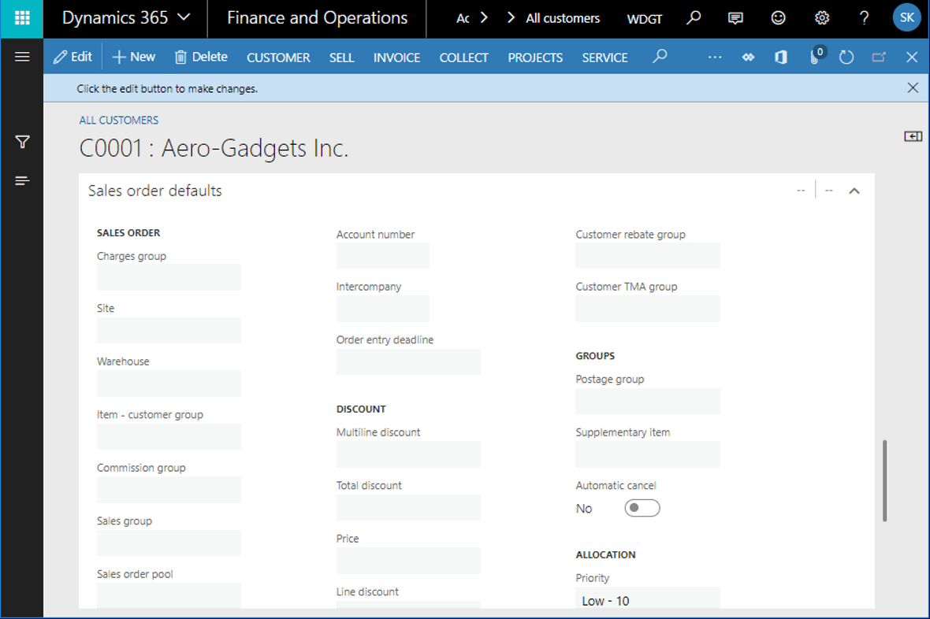Open the SK user profile avatar
930x619 pixels.
pos(907,18)
